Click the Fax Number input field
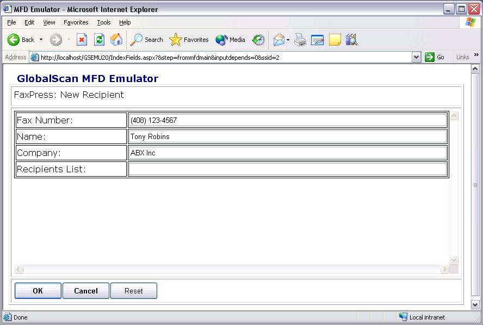Image resolution: width=483 pixels, height=325 pixels. click(x=288, y=120)
